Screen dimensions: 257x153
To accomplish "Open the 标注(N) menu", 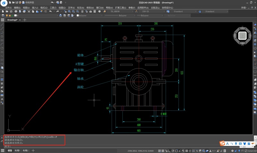I will tap(81, 7).
